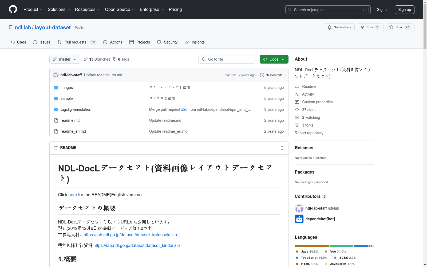Image resolution: width=427 pixels, height=267 pixels.
Task: Click the star icon beside 27 stars
Action: tap(297, 110)
